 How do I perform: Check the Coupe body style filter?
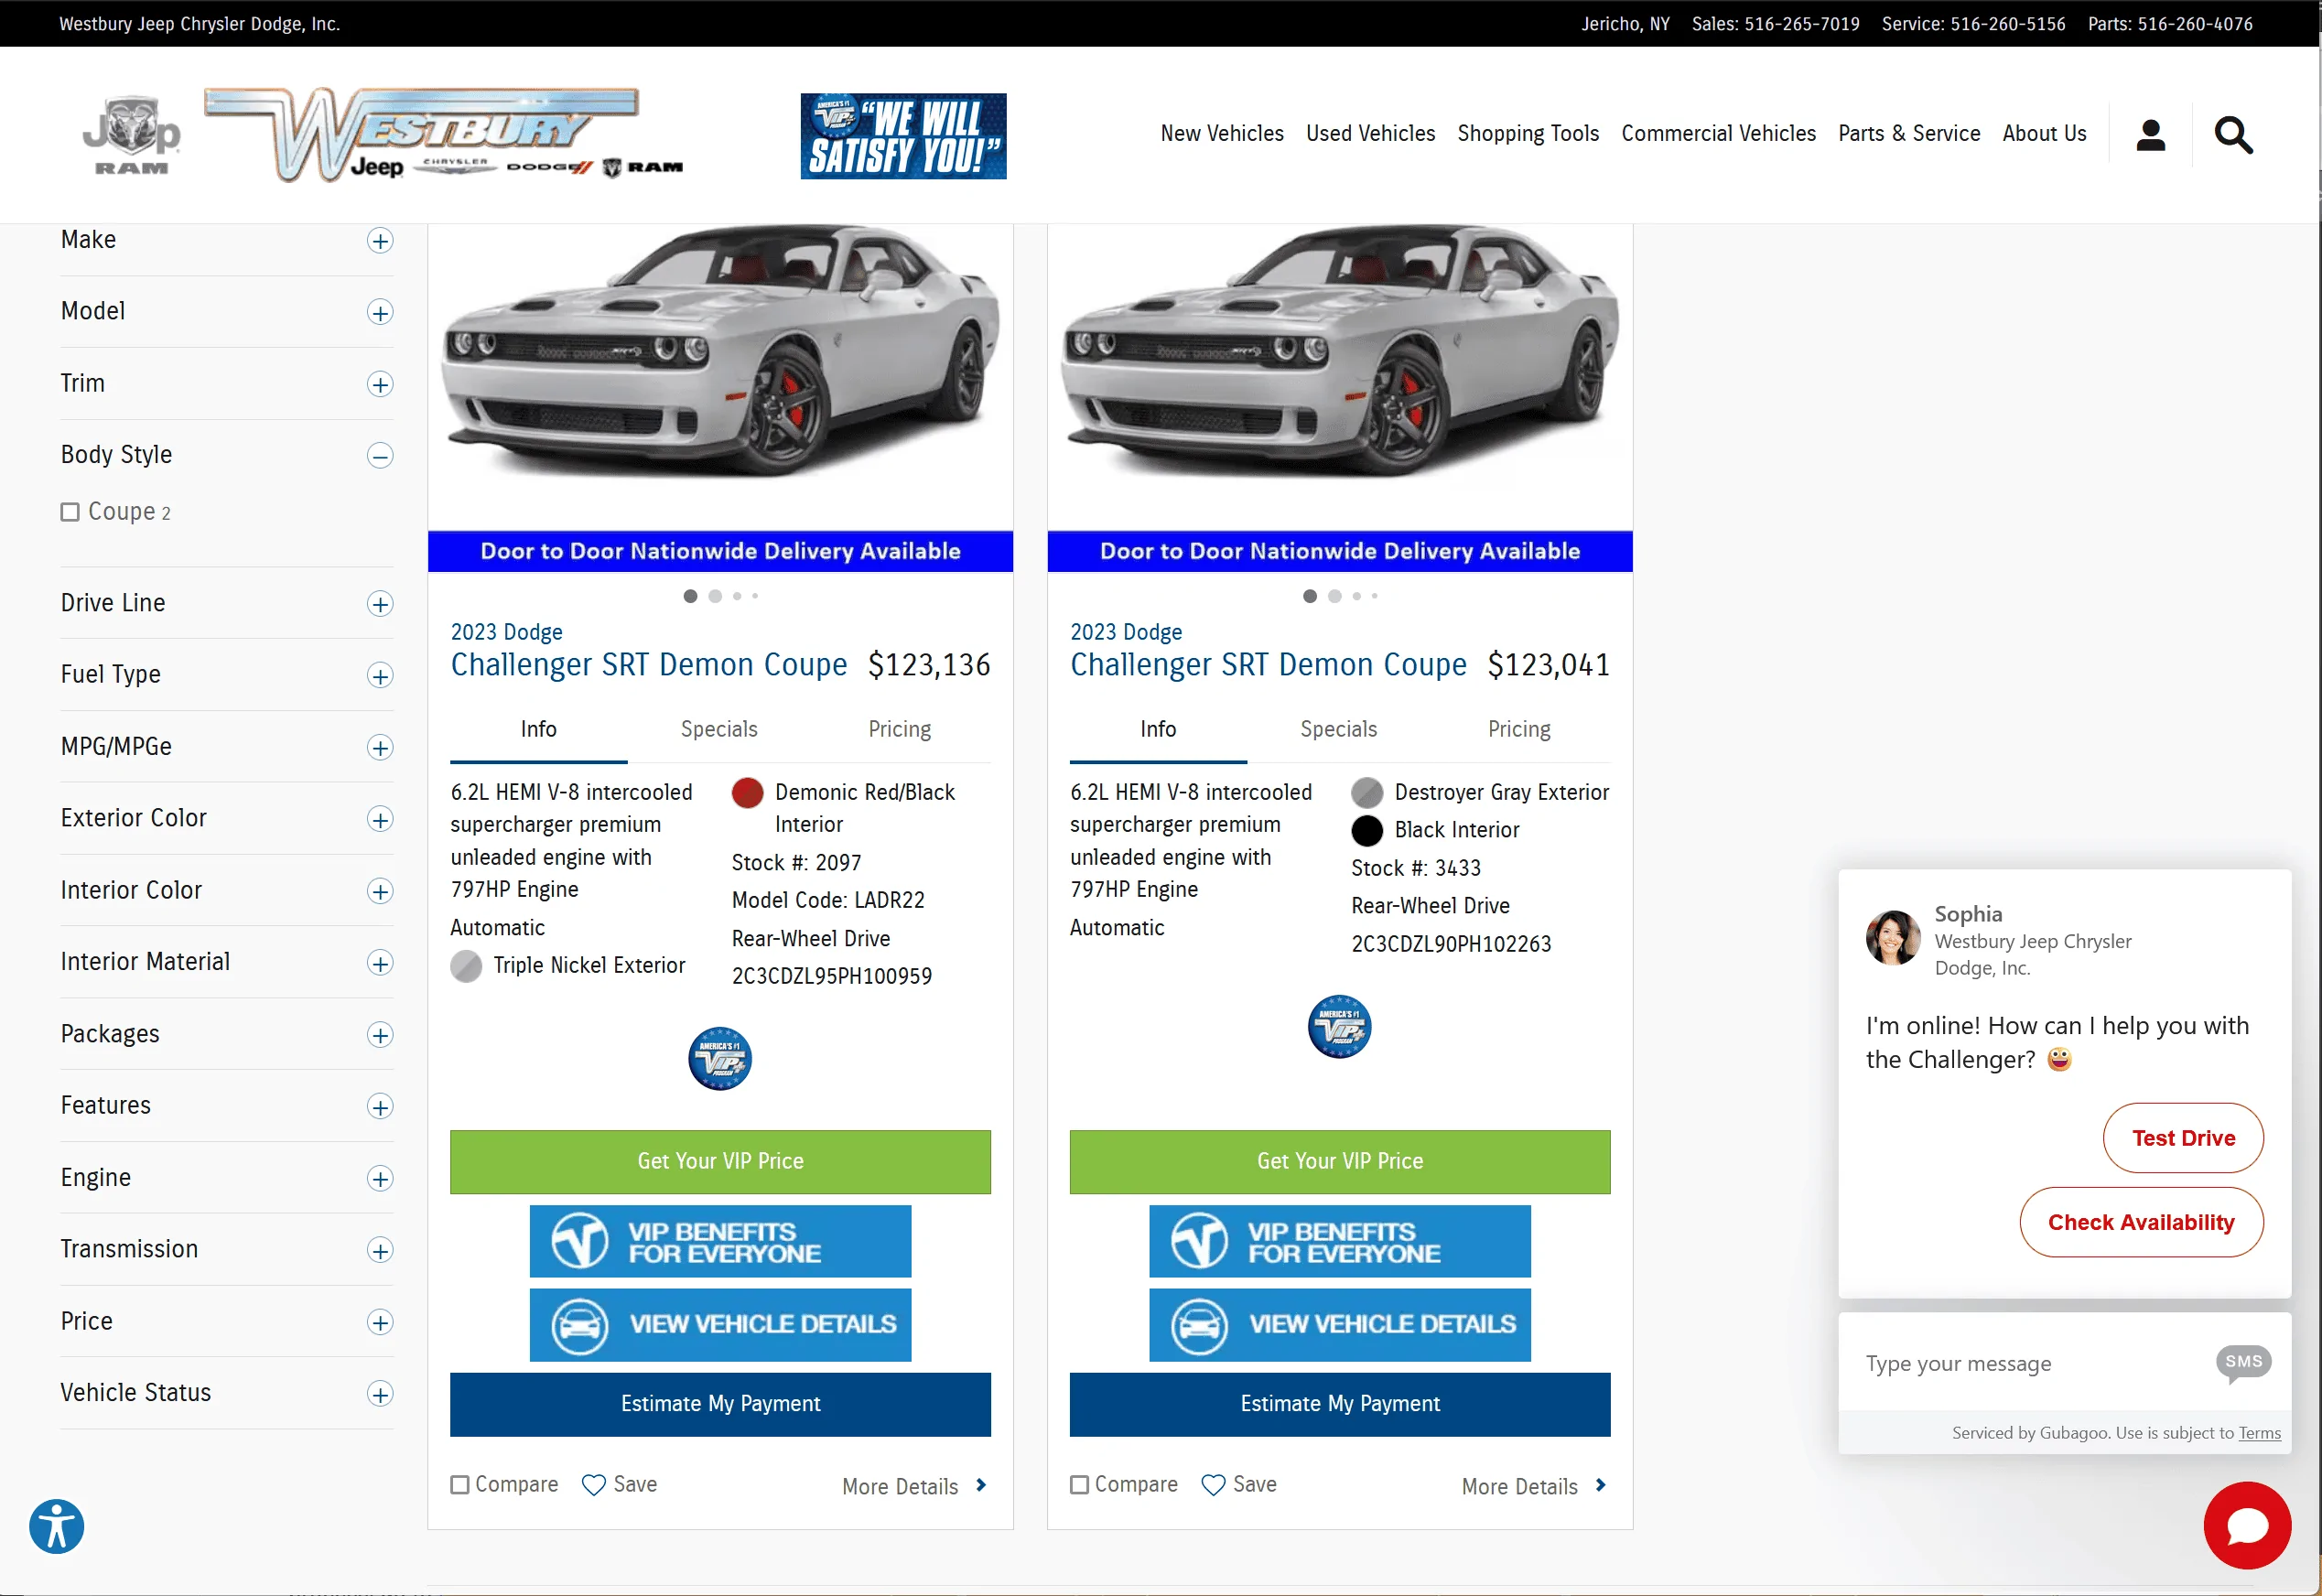tap(70, 512)
